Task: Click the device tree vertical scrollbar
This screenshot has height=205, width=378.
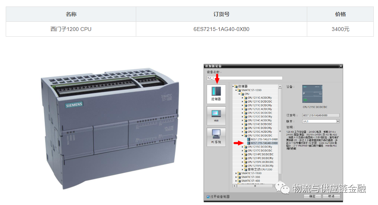Action: [x=280, y=134]
